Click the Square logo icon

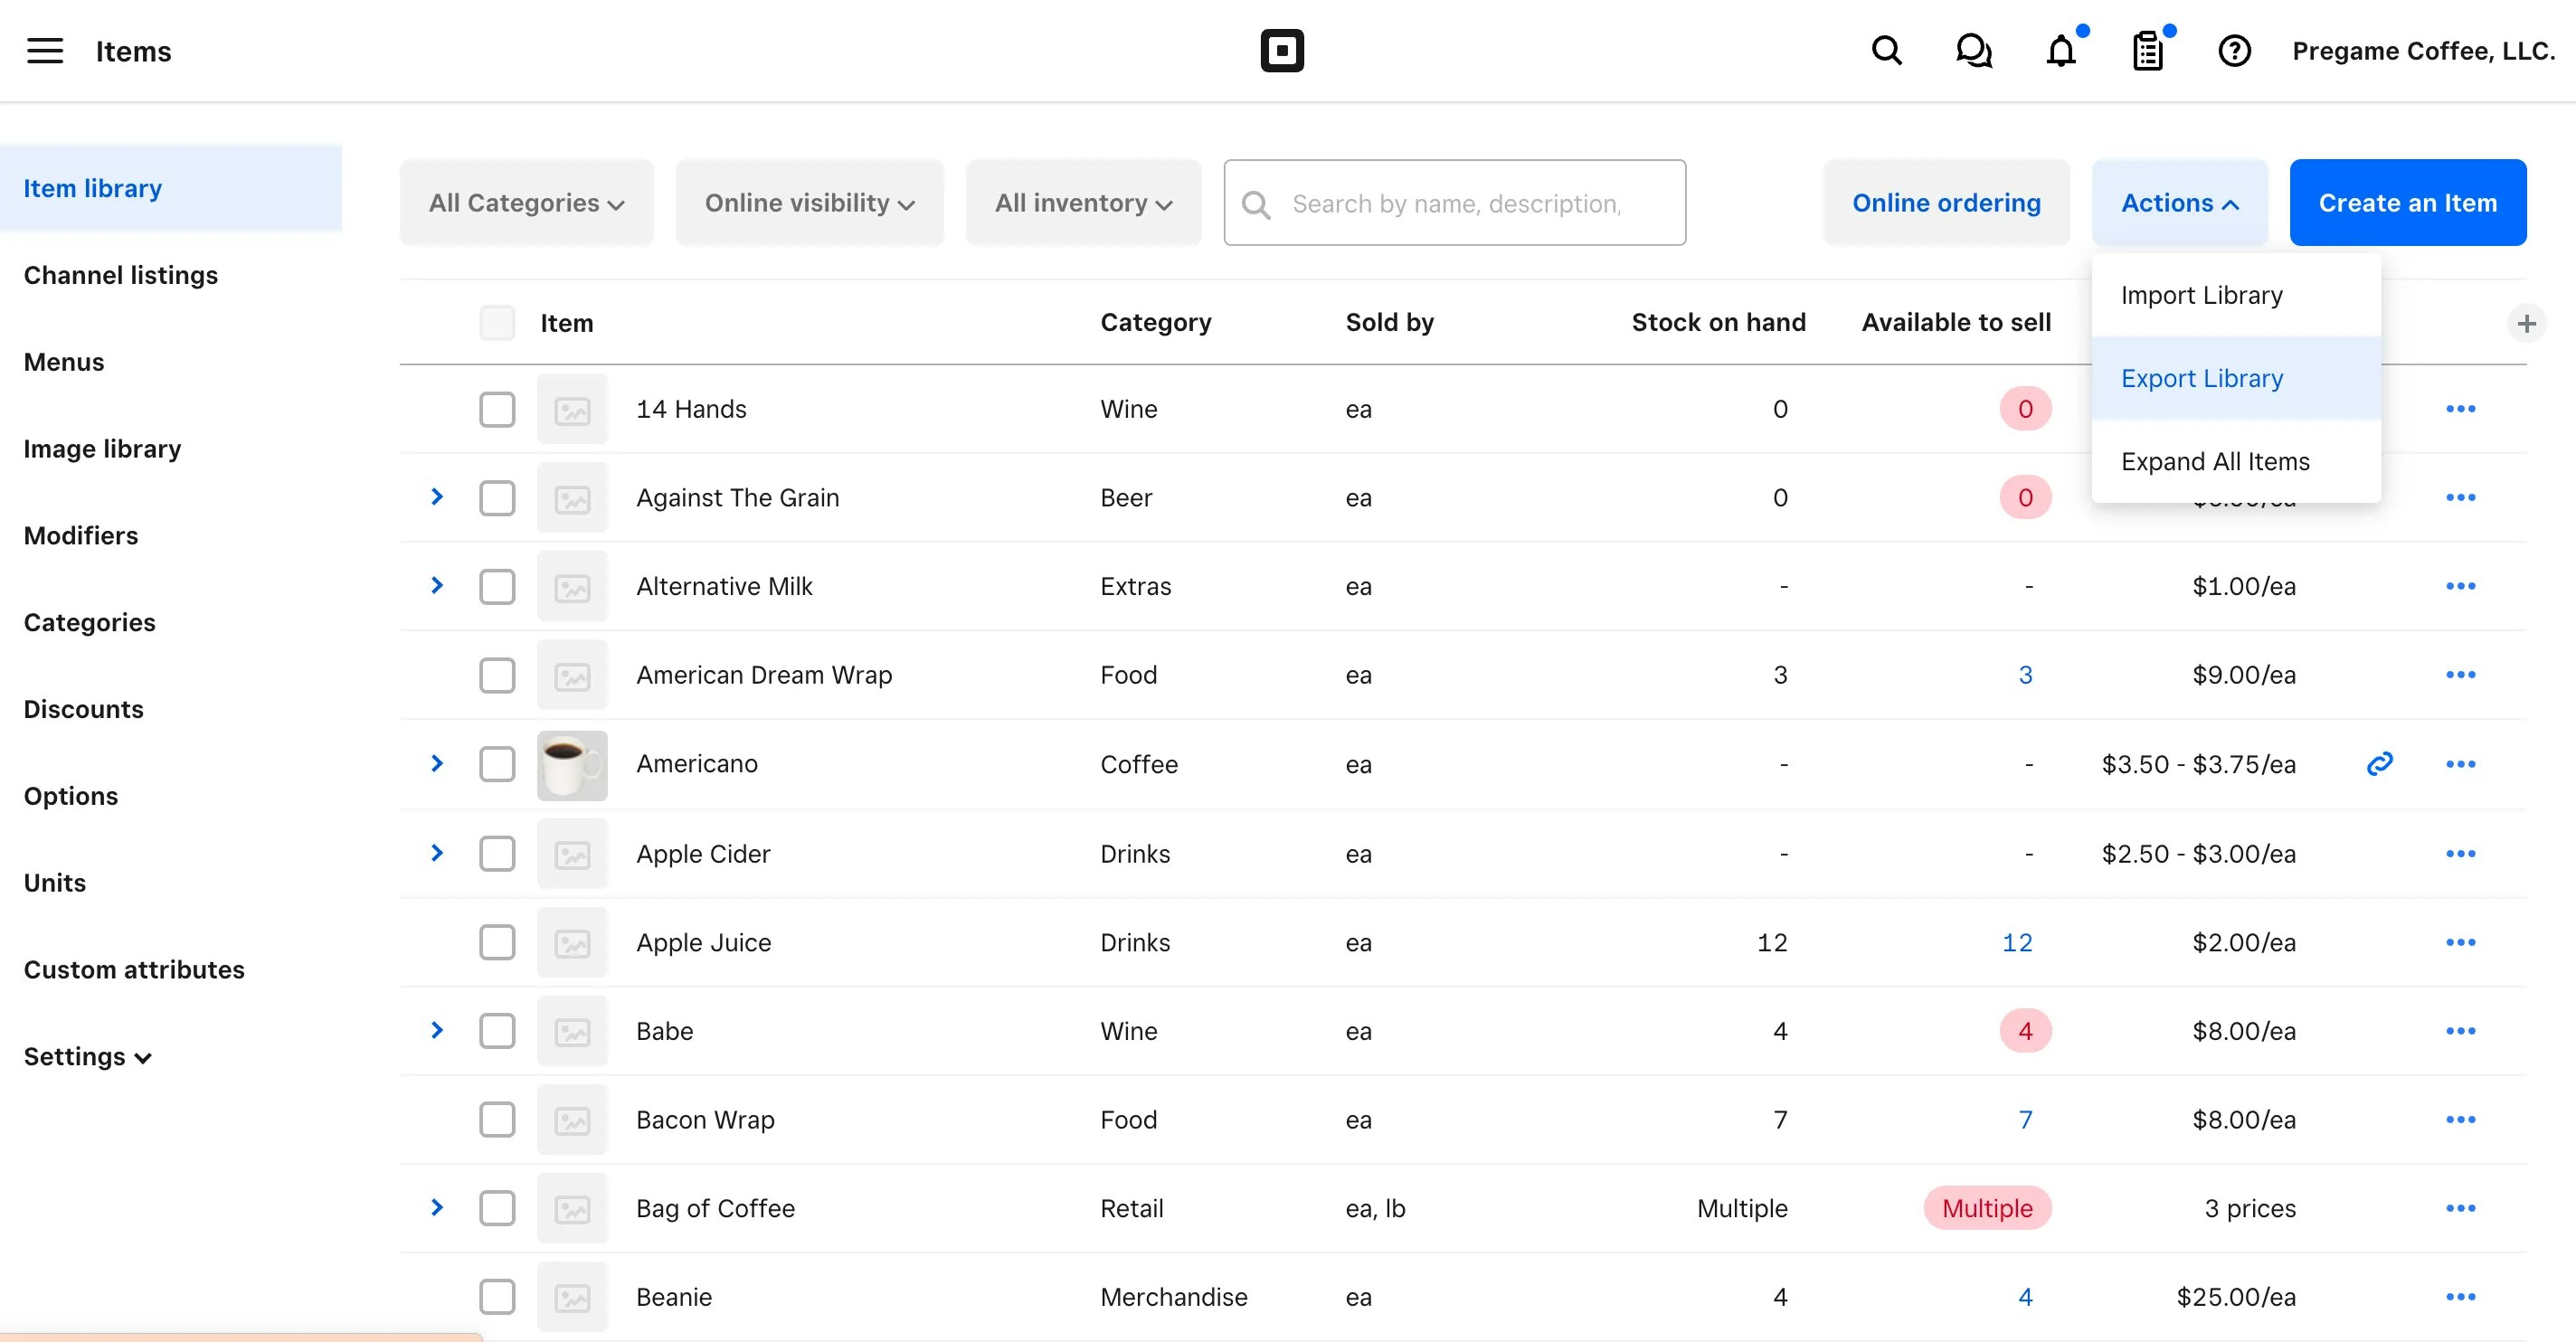tap(1282, 51)
